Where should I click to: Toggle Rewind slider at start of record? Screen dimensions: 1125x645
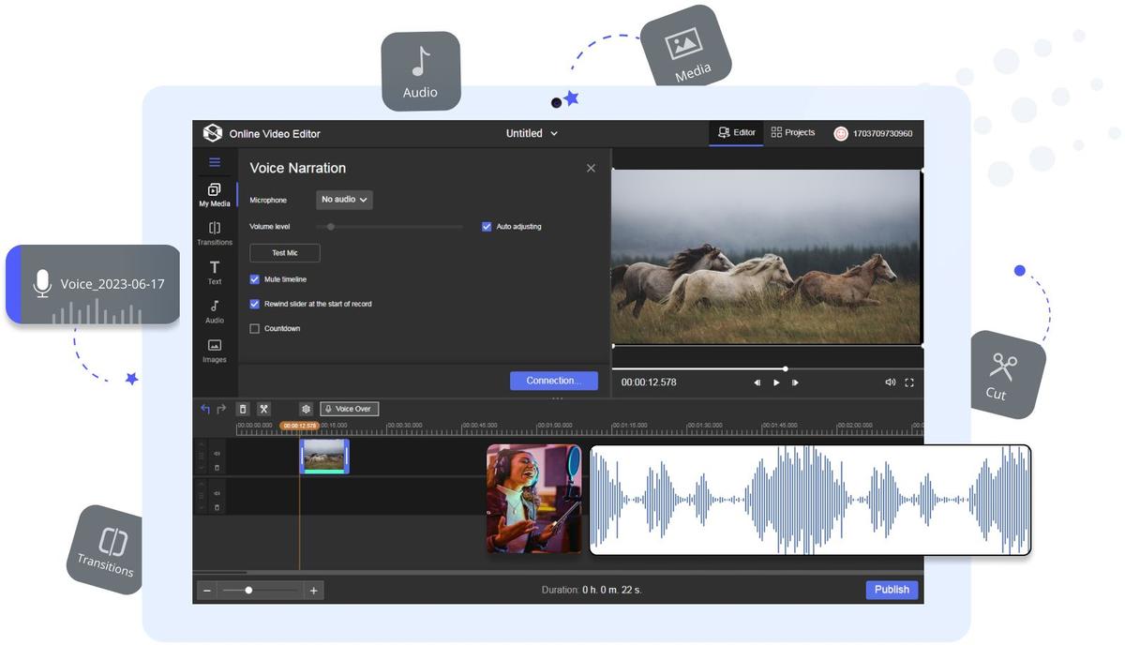(x=253, y=303)
